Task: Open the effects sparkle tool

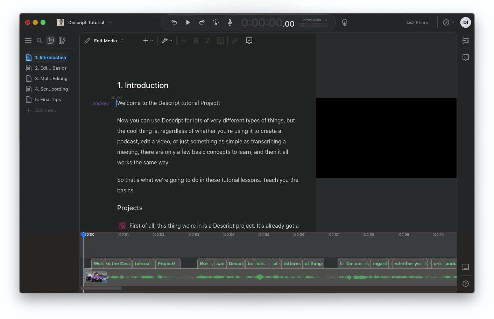Action: [x=216, y=22]
